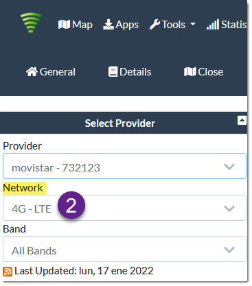This screenshot has height=286, width=252.
Task: Click the download icon beside Apps
Action: pos(108,25)
